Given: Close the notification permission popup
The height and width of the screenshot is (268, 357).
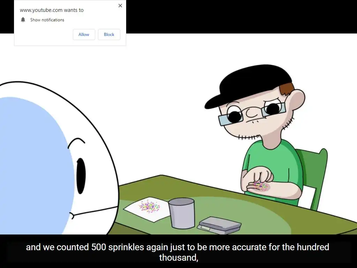Looking at the screenshot, I should (120, 6).
